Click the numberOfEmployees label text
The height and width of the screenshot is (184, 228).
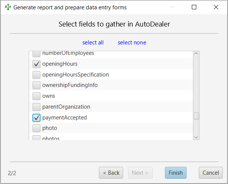[68, 53]
